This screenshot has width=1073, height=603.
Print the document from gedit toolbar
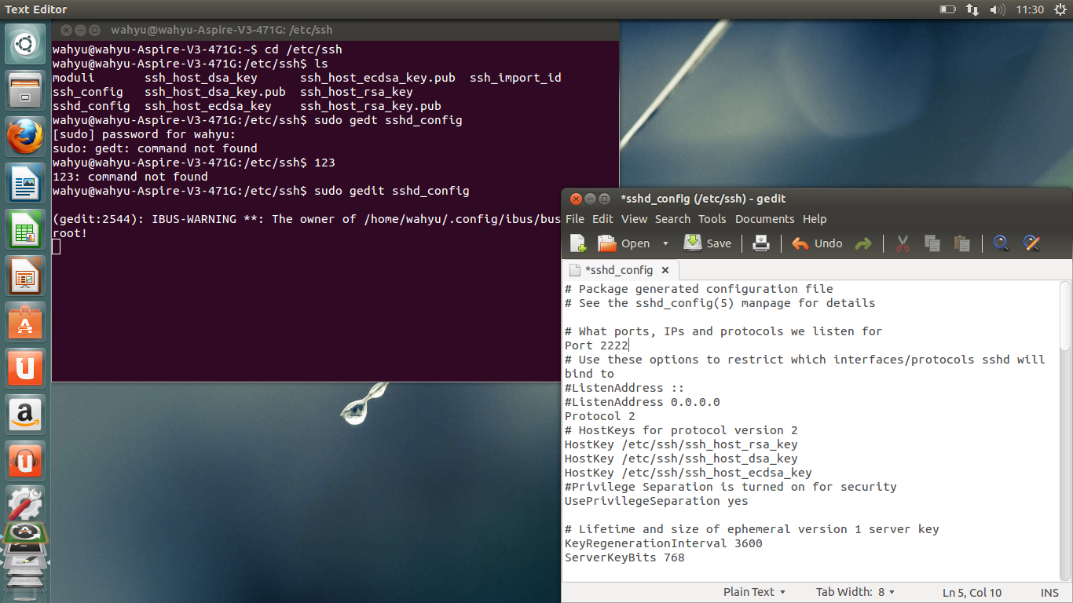coord(760,243)
